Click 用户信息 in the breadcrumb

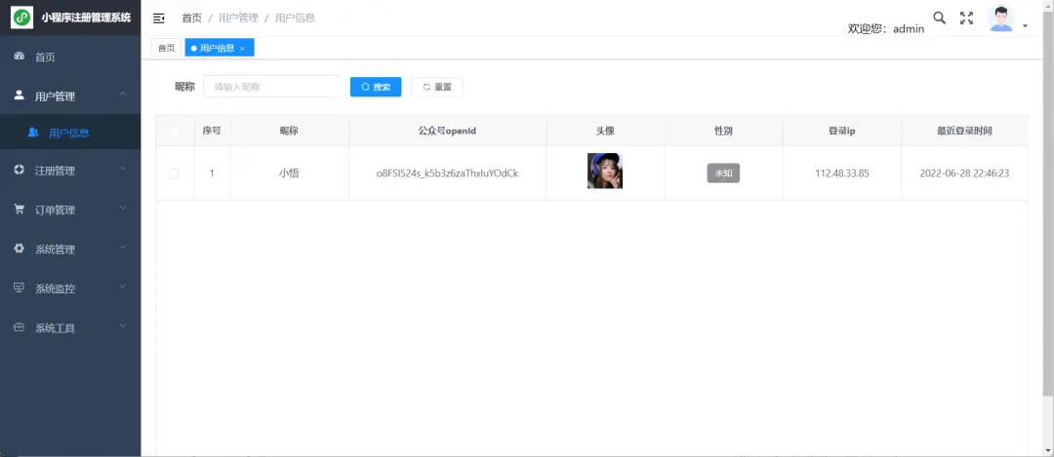pos(295,19)
